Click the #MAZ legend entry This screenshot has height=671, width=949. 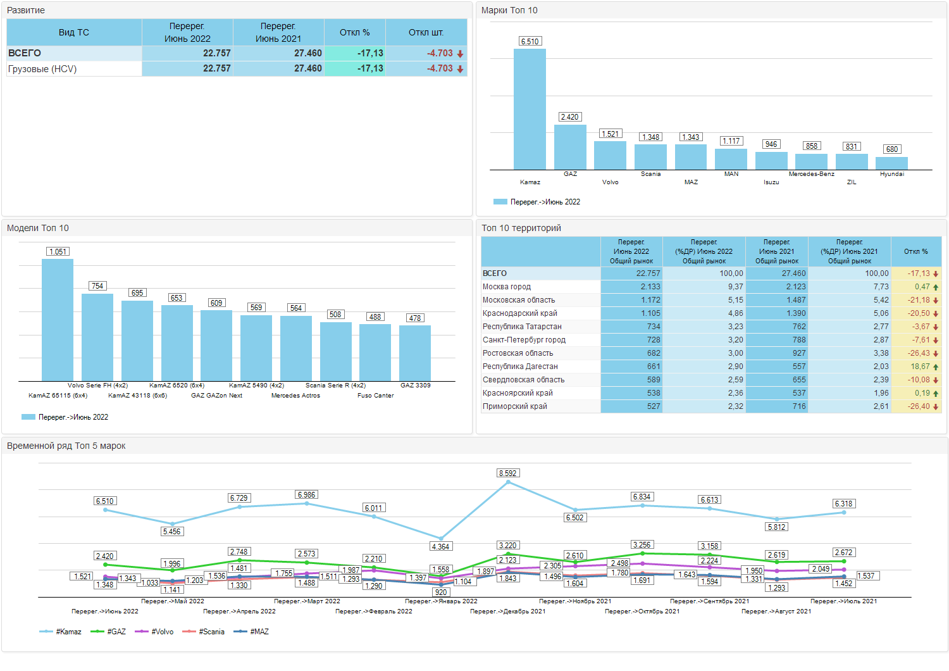pyautogui.click(x=251, y=632)
